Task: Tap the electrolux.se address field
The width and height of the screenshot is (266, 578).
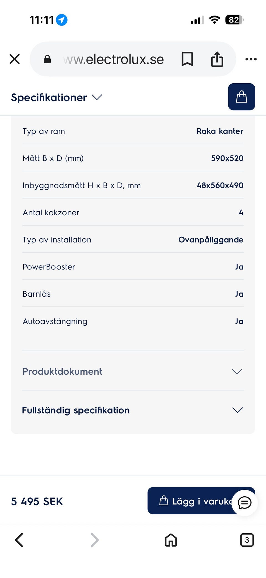Action: (114, 59)
